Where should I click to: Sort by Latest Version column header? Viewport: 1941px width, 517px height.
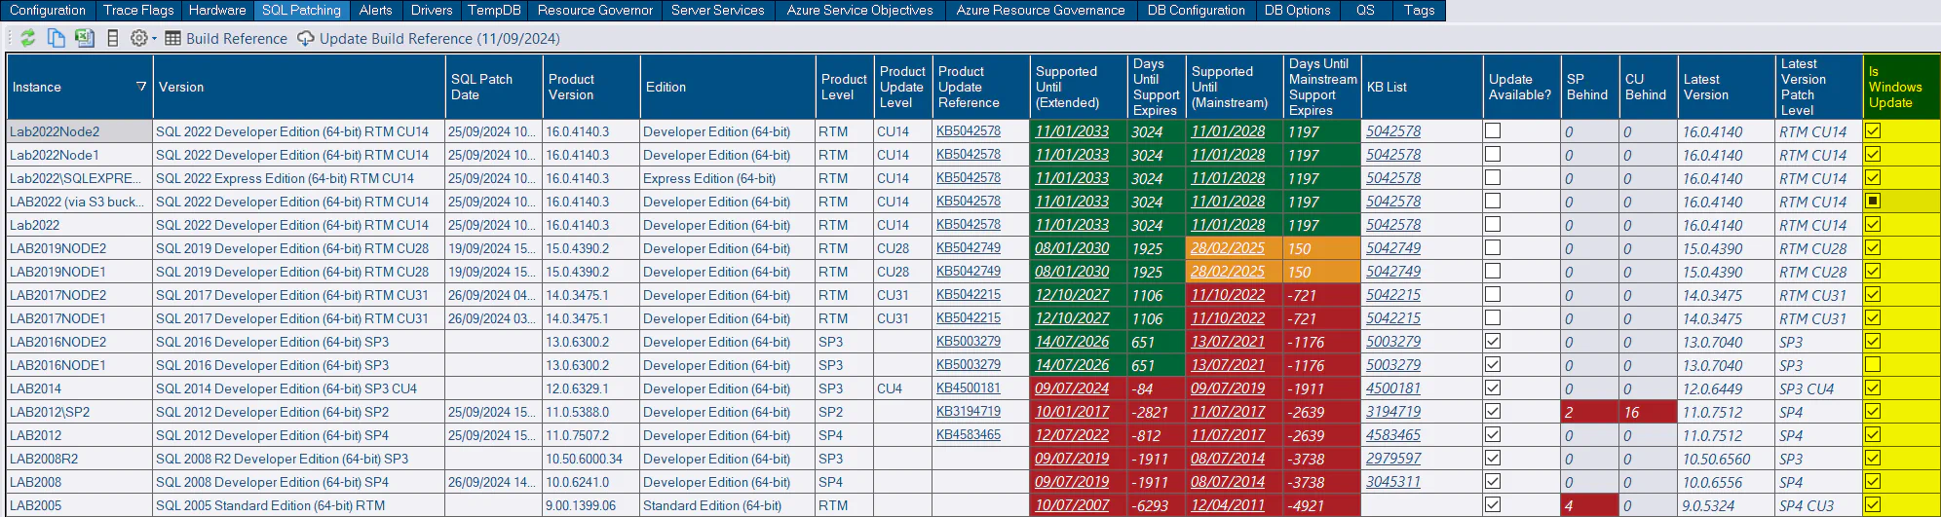(1727, 87)
